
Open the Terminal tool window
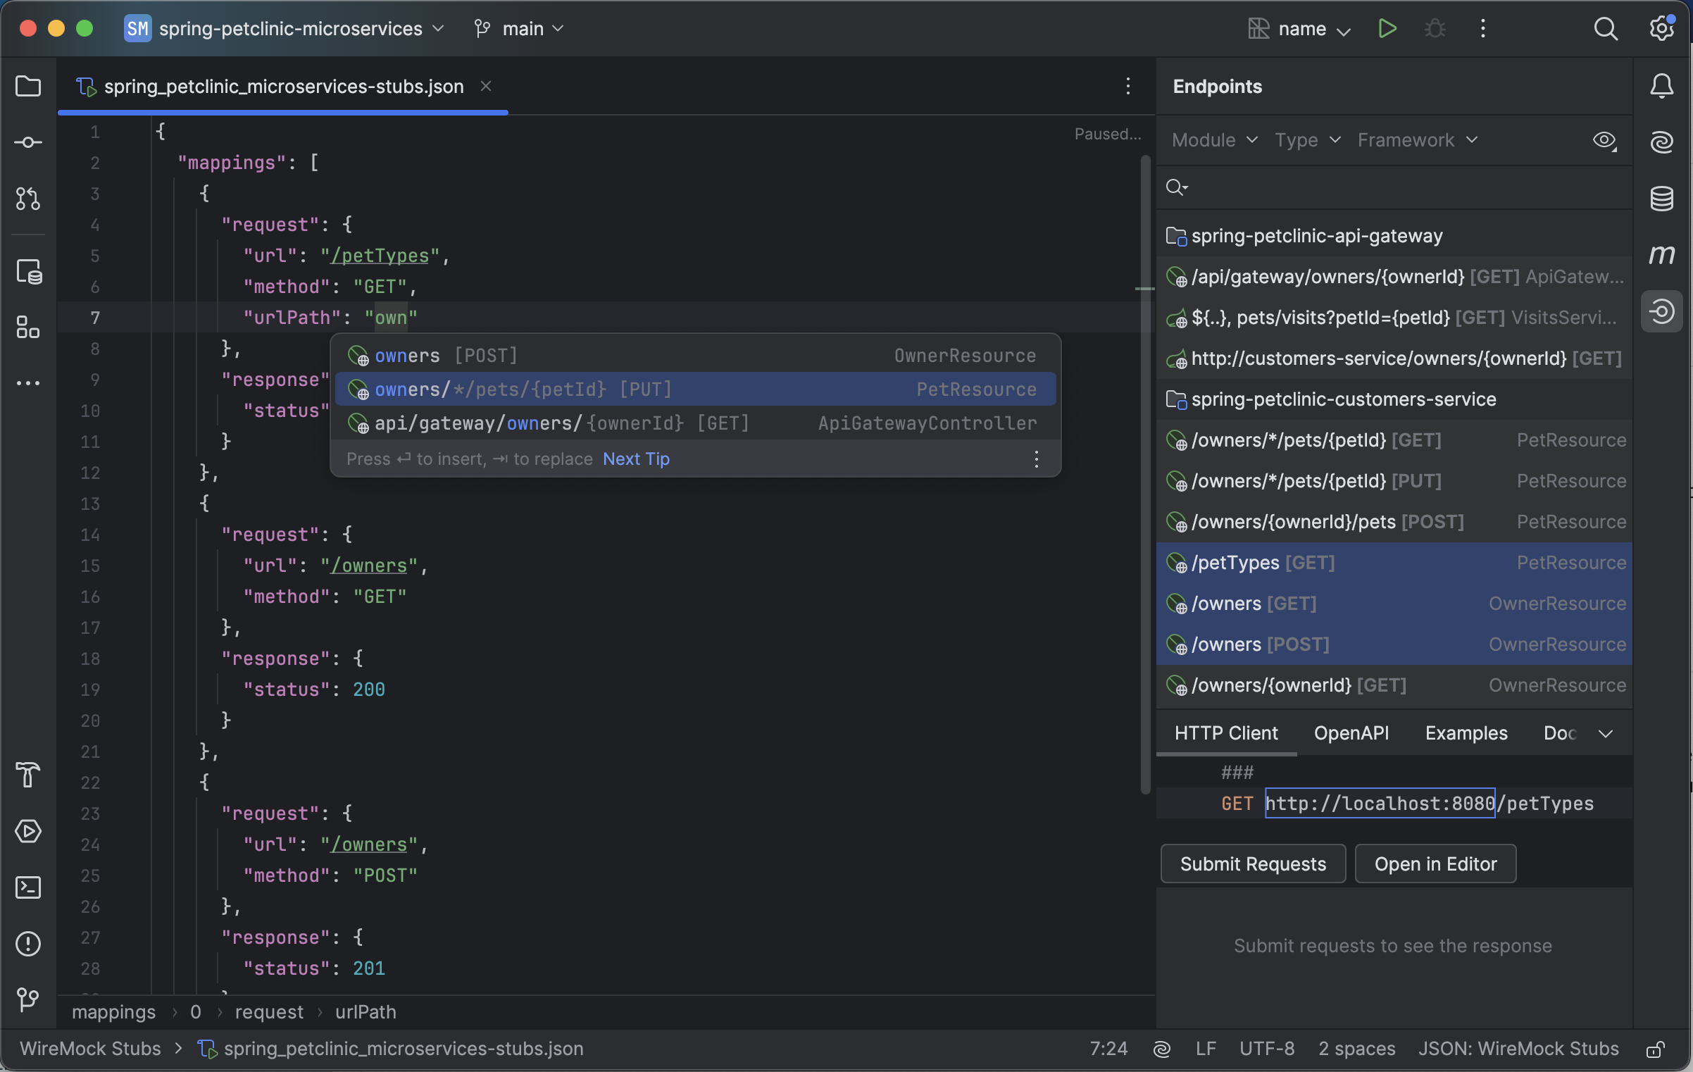tap(28, 887)
